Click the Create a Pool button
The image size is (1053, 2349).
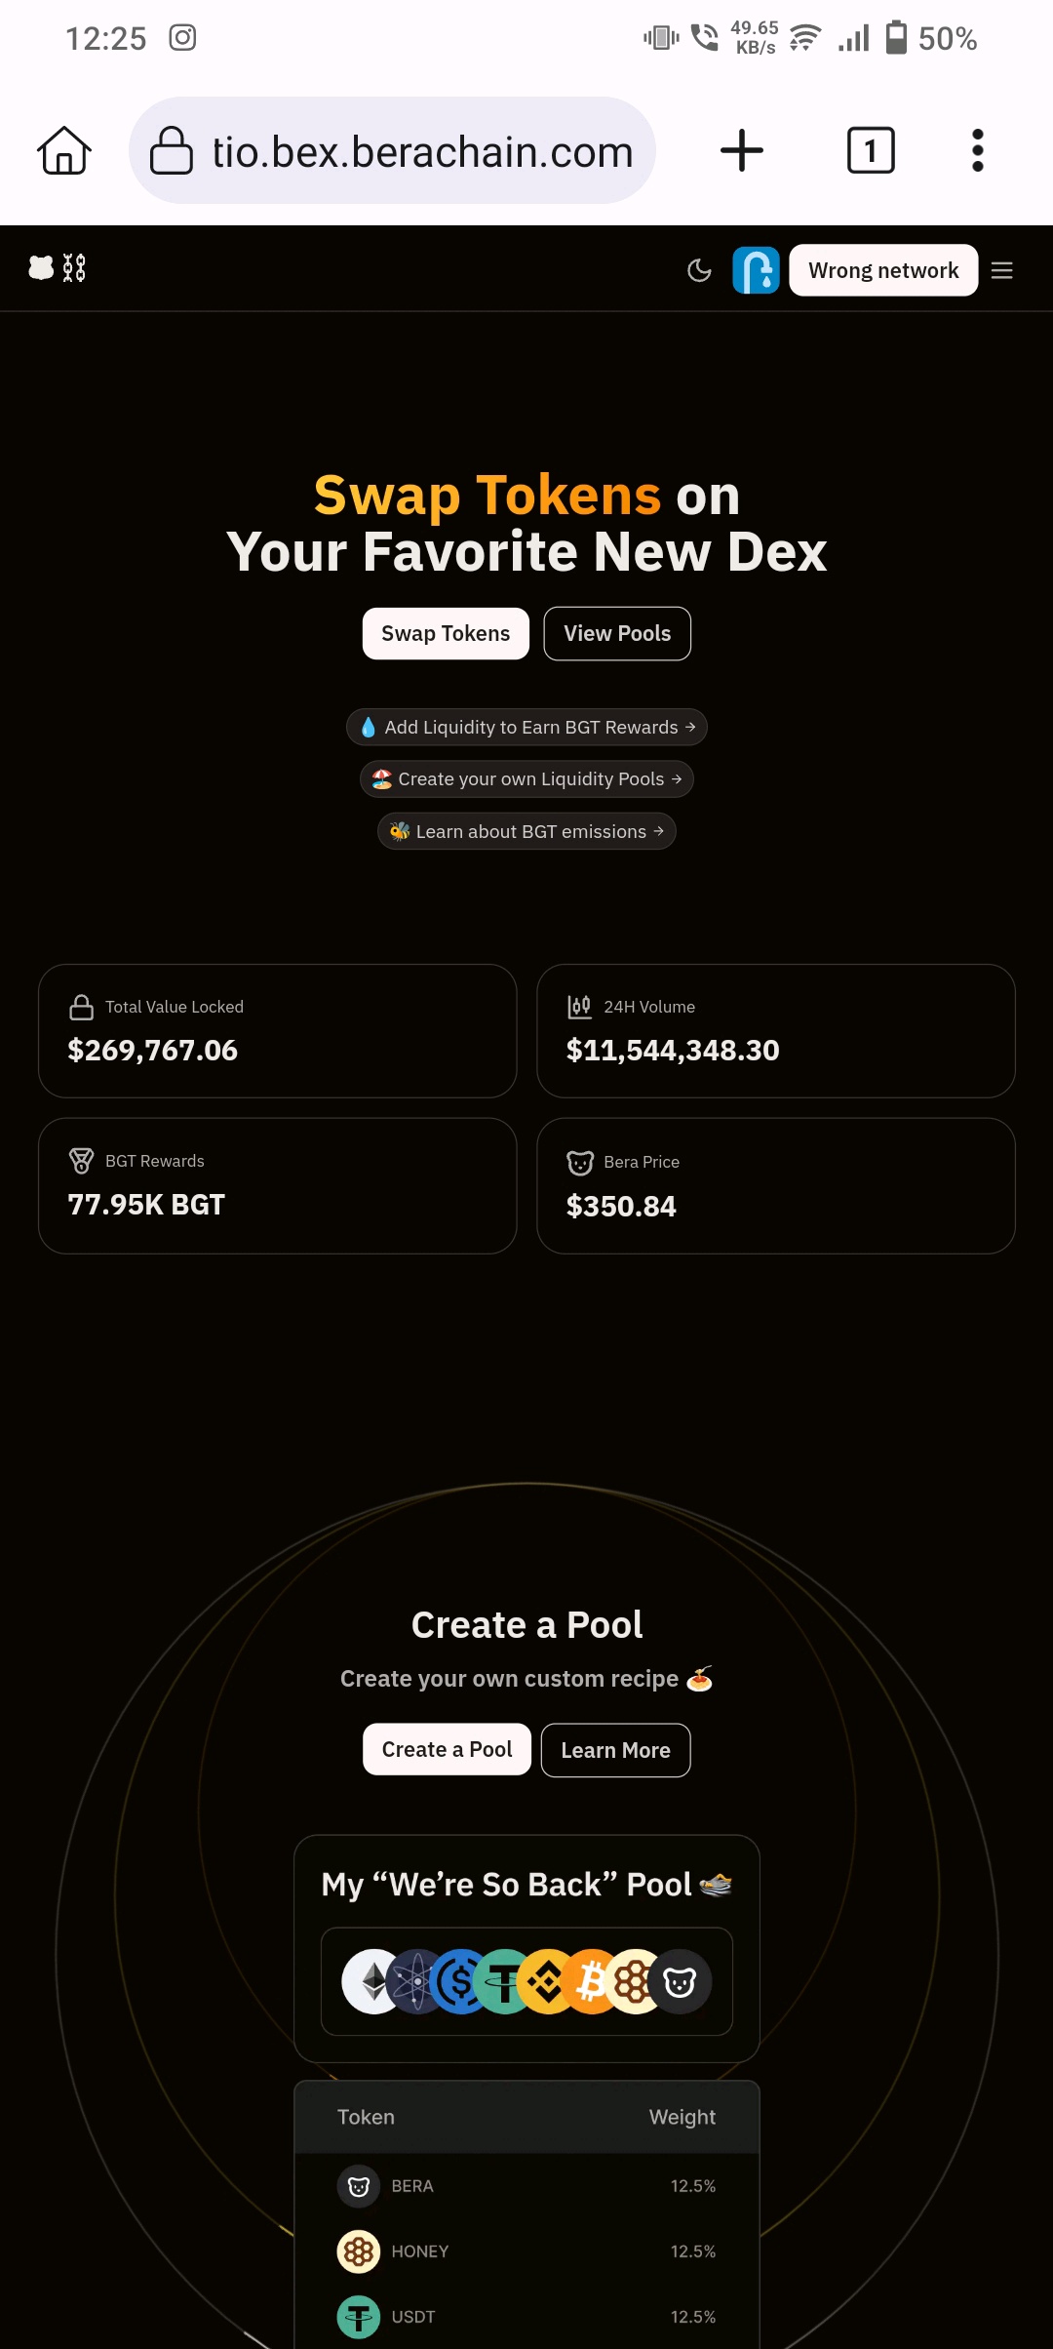447,1749
